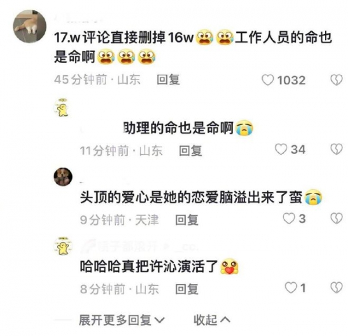Expand more replies with 展开更多回复
Image resolution: width=348 pixels, height=336 pixels.
point(122,320)
